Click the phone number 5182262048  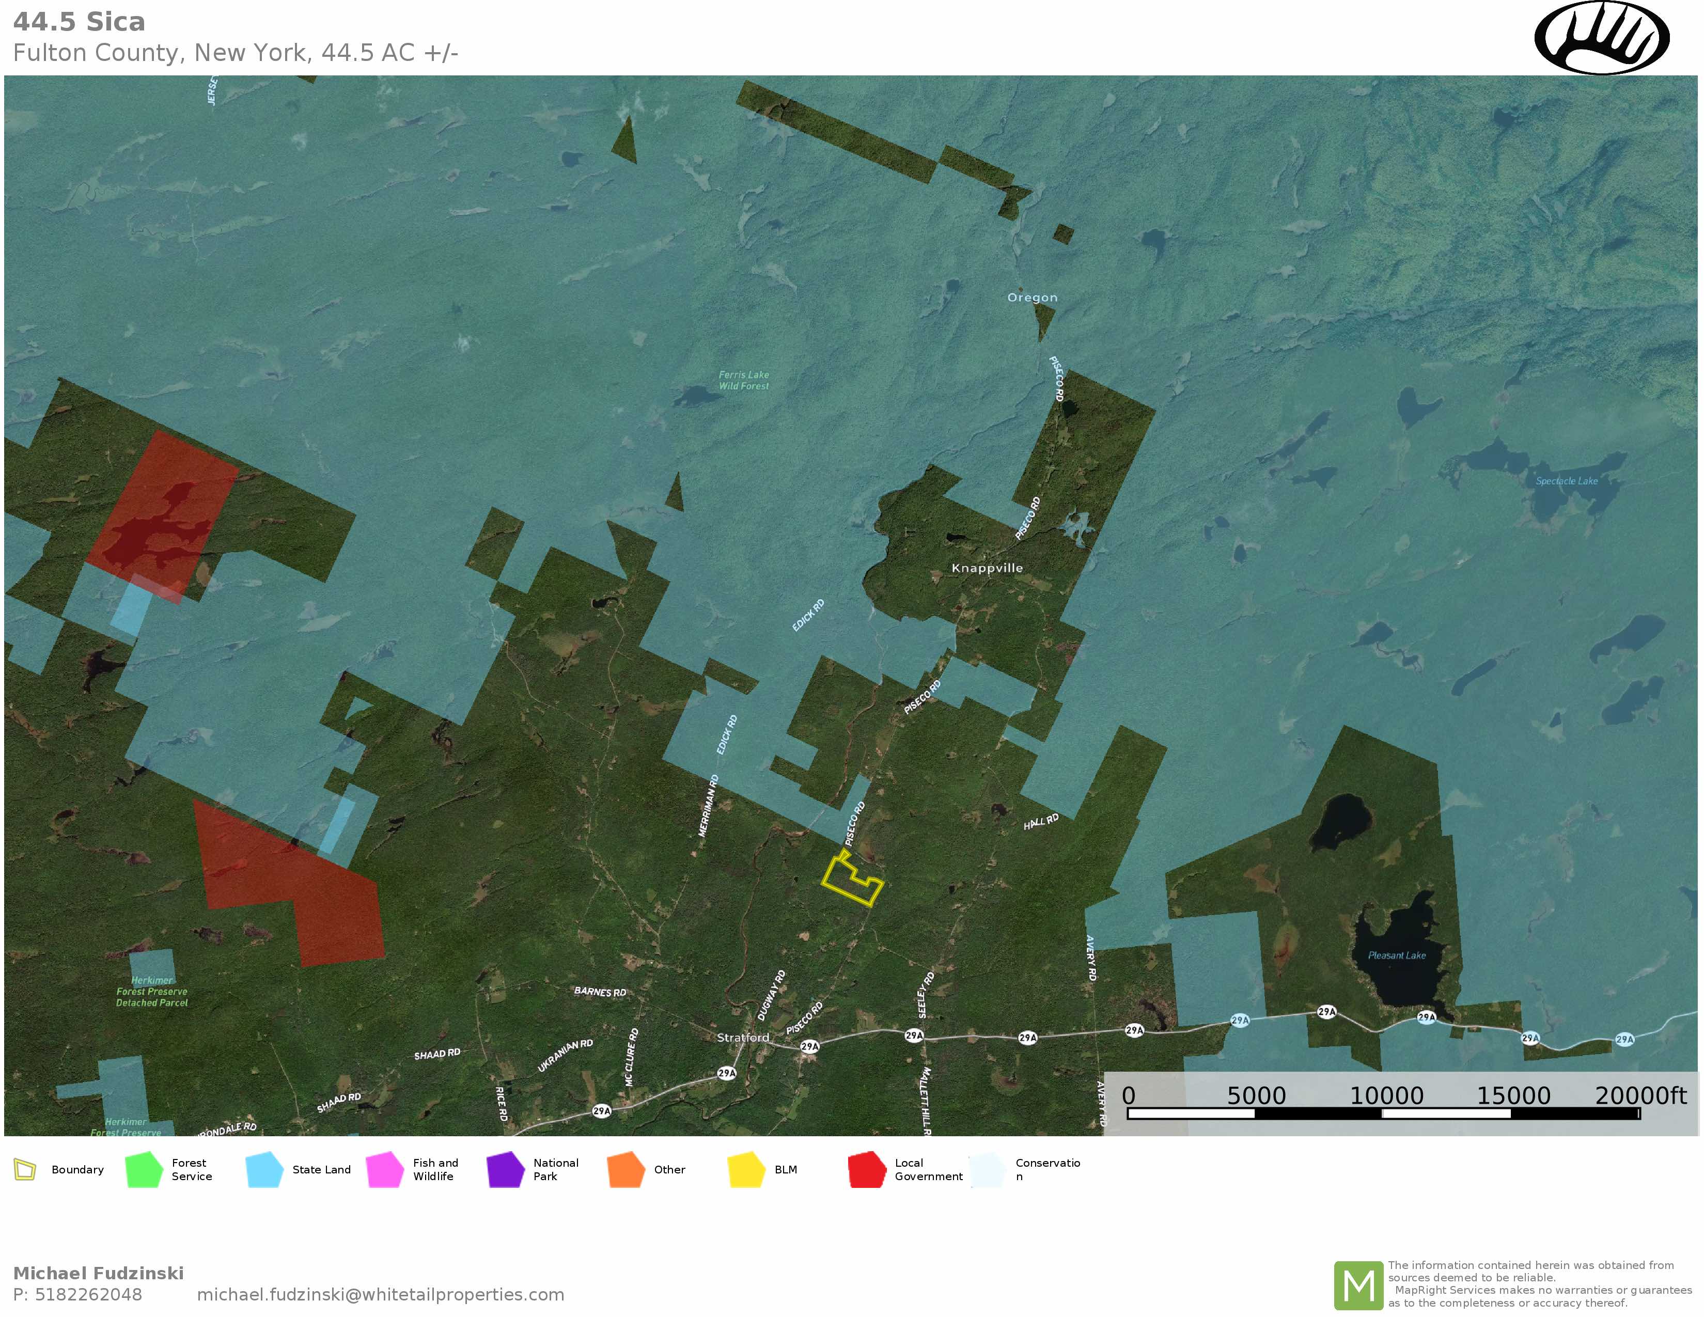coord(88,1294)
